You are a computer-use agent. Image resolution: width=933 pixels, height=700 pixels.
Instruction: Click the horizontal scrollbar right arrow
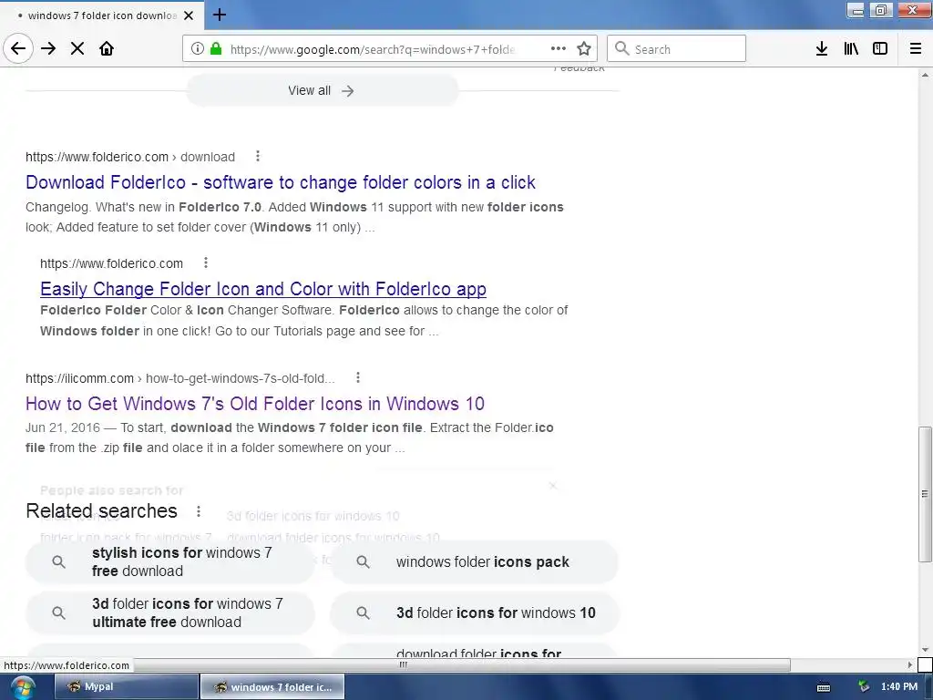910,664
